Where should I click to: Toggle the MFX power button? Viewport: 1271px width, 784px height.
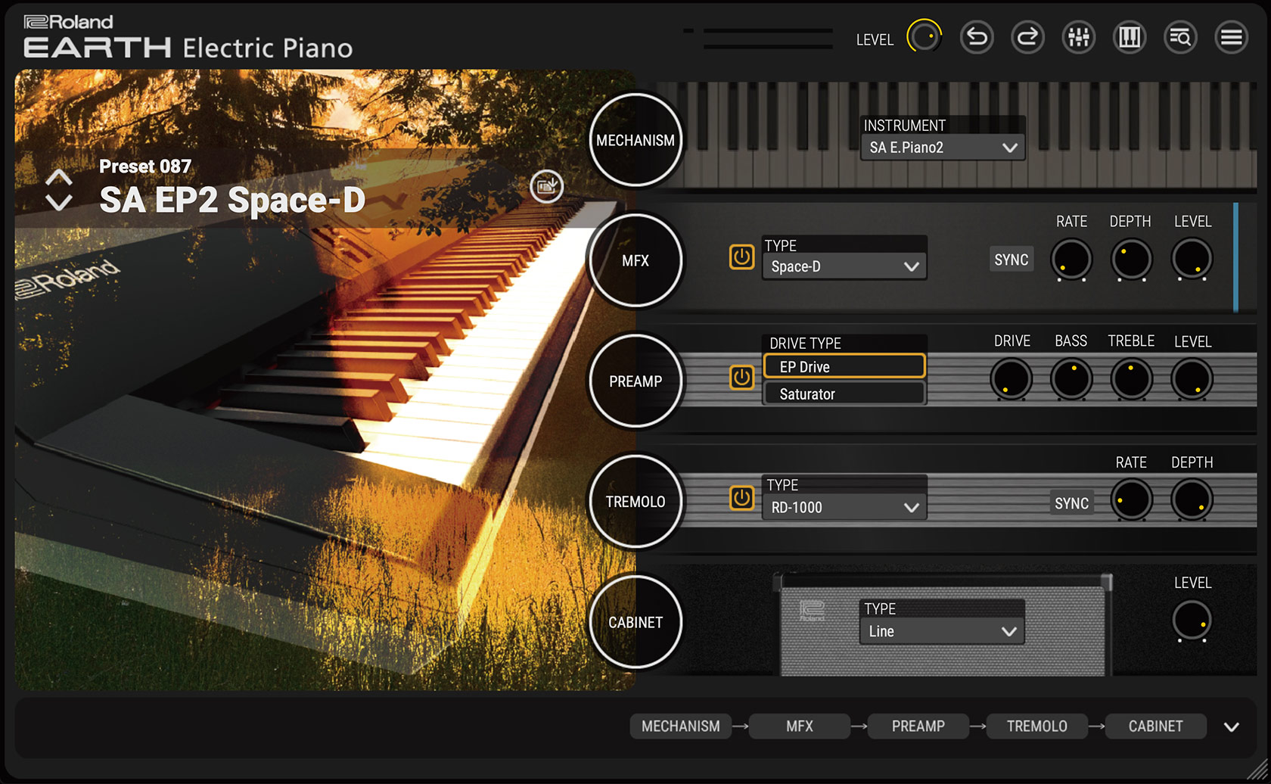point(741,257)
